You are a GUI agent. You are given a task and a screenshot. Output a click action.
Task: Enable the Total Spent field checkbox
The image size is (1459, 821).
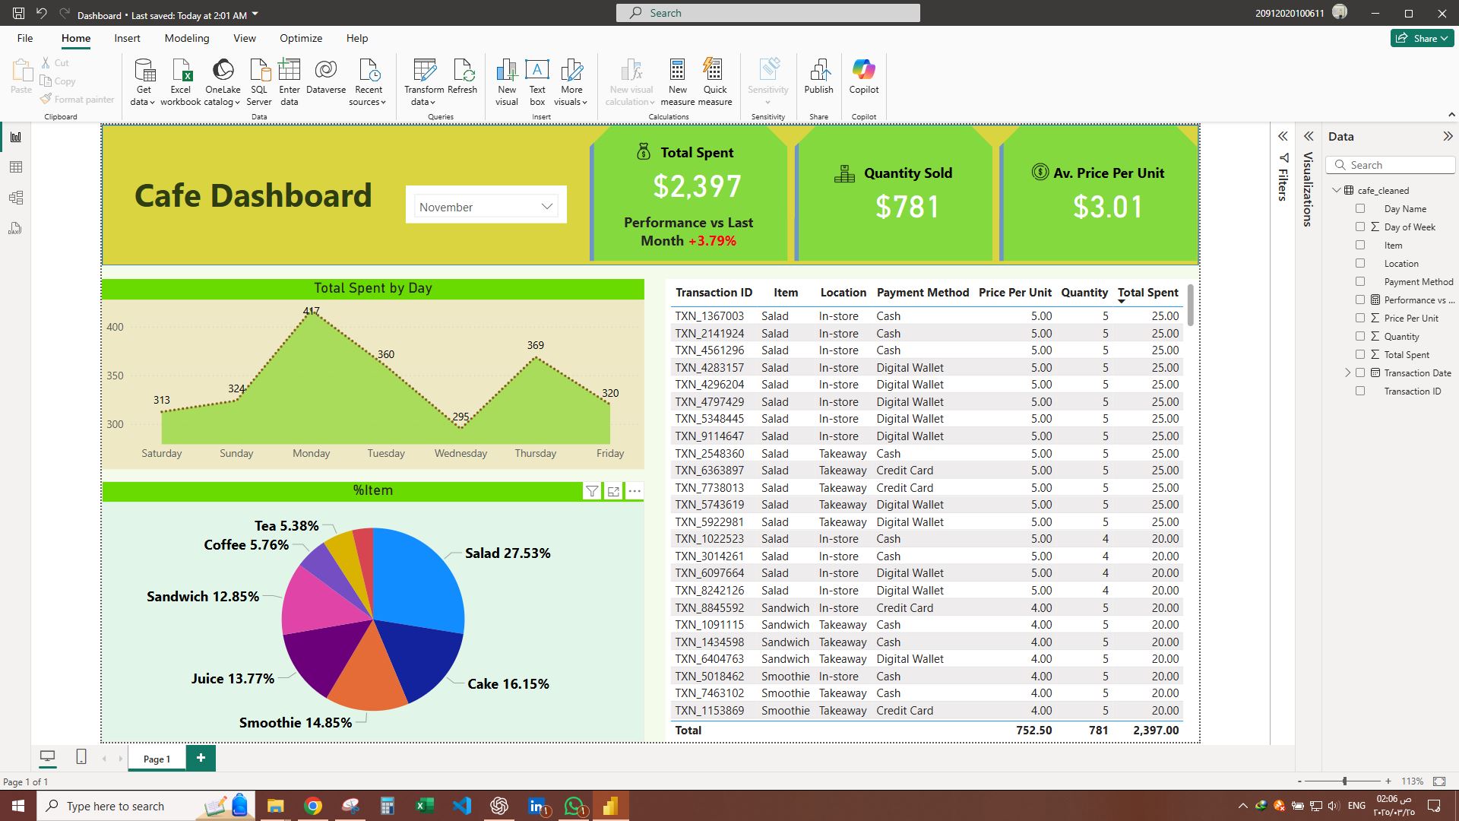pos(1360,354)
